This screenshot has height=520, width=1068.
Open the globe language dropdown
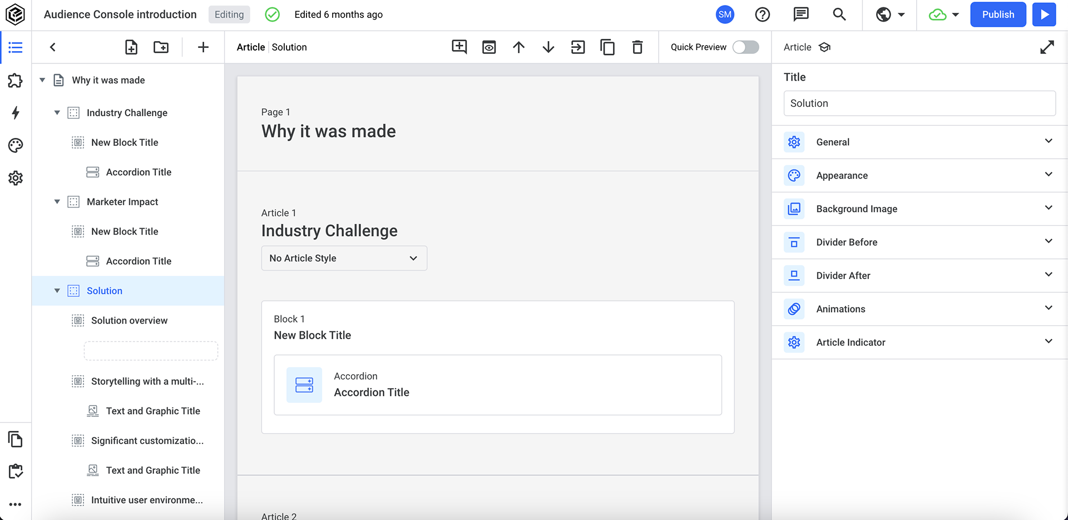pyautogui.click(x=891, y=14)
